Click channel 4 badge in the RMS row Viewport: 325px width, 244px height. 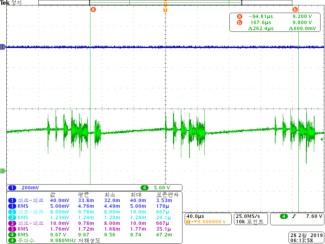(x=12, y=235)
